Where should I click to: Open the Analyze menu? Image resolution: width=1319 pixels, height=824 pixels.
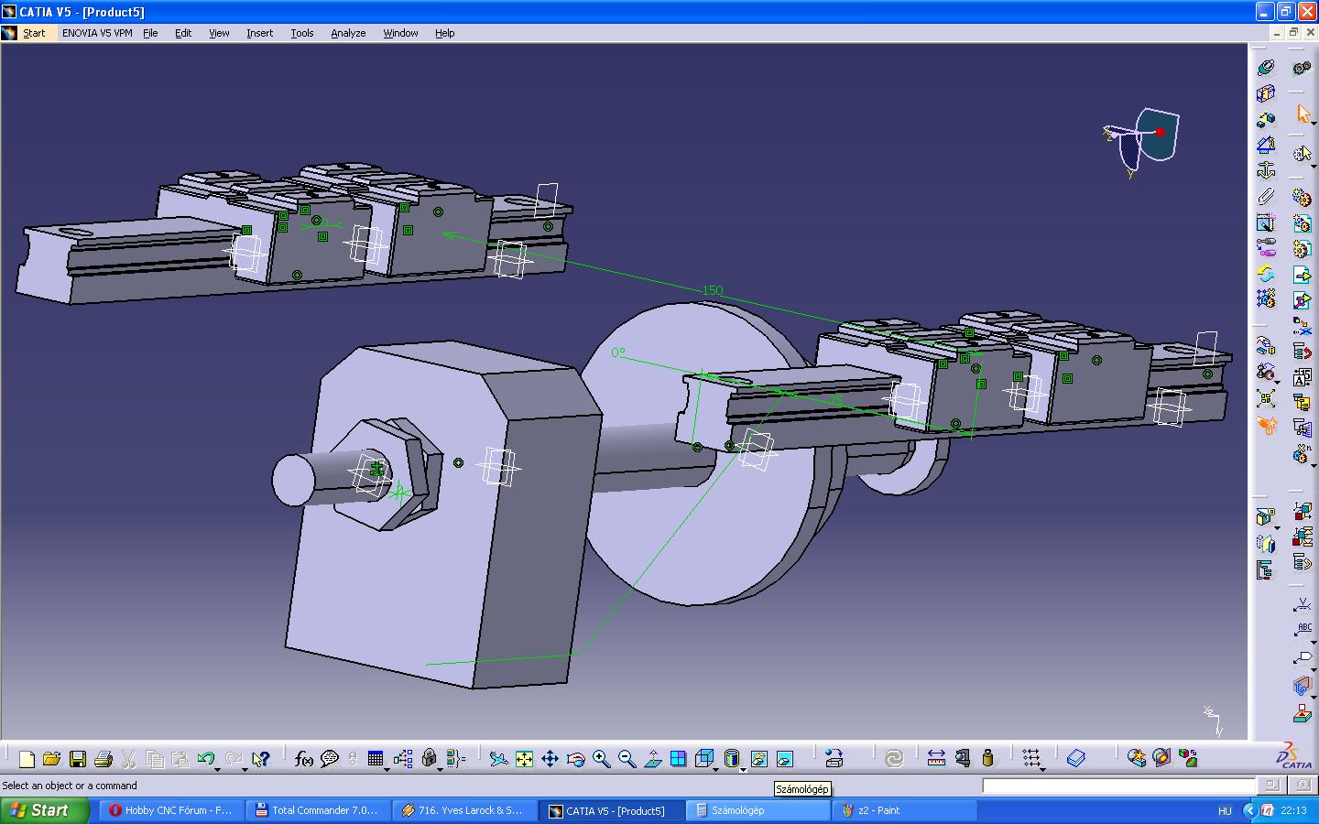[348, 33]
